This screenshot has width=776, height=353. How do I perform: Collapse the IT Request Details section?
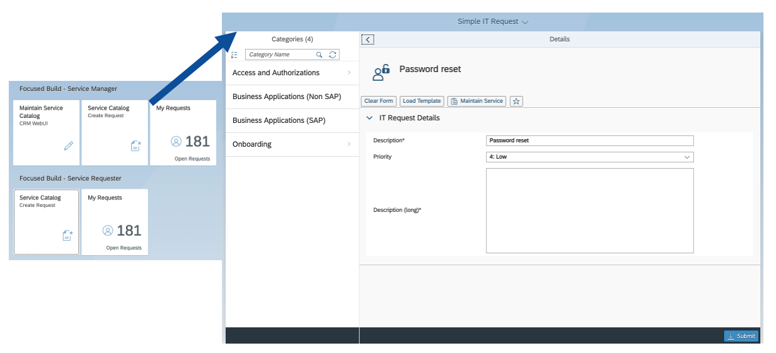(370, 118)
